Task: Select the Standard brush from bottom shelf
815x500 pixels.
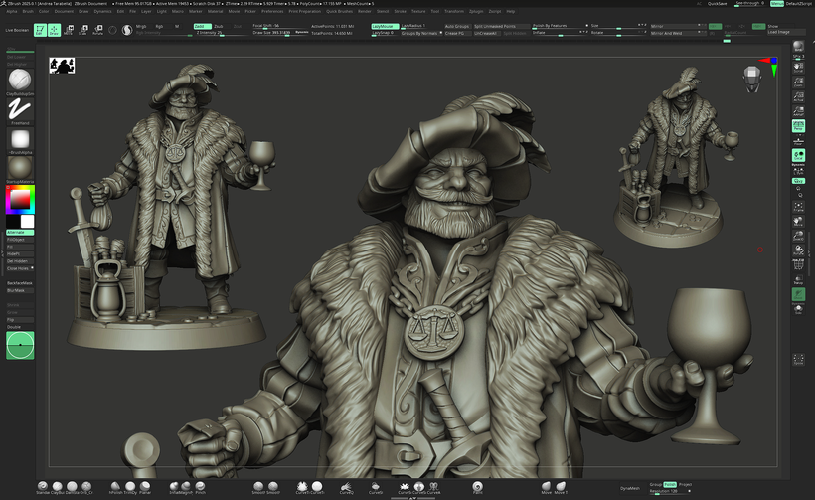Action: tap(43, 486)
